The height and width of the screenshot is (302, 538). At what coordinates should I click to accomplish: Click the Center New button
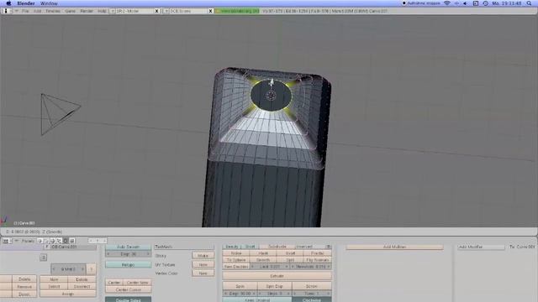(137, 283)
